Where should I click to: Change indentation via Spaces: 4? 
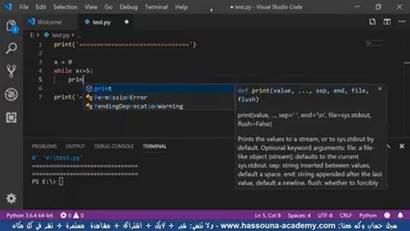coord(299,216)
